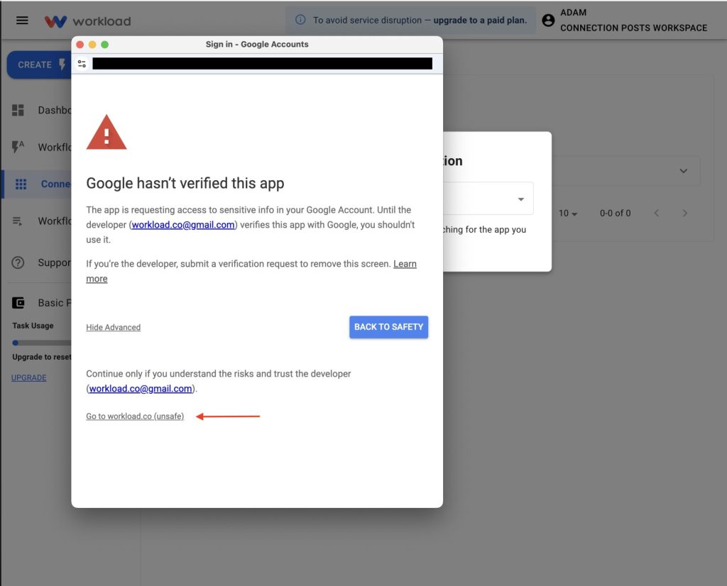The height and width of the screenshot is (586, 727).
Task: Click the Workload logo
Action: point(87,21)
